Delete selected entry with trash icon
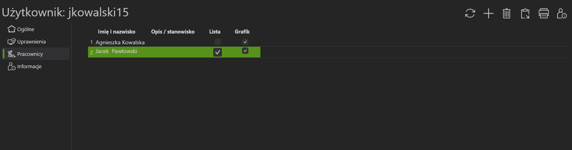The height and width of the screenshot is (150, 572). pos(506,14)
